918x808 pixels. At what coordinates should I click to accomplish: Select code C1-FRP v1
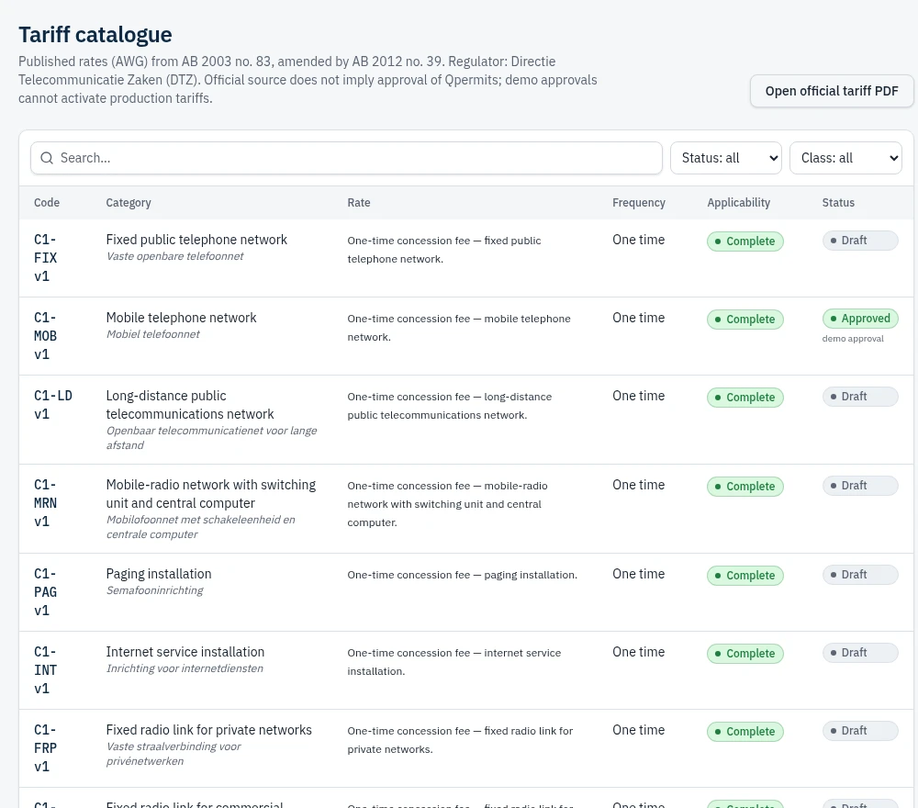[x=46, y=747]
